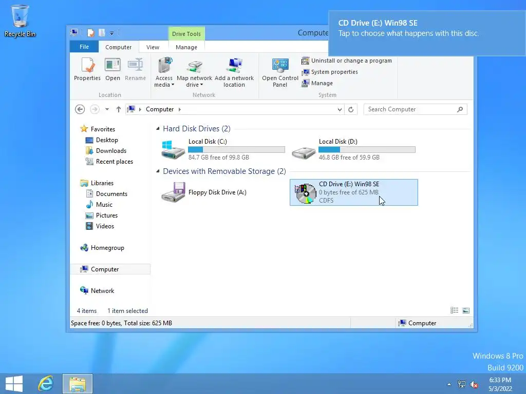Select Local Disk (D:) drive icon
The width and height of the screenshot is (526, 394).
[304, 152]
